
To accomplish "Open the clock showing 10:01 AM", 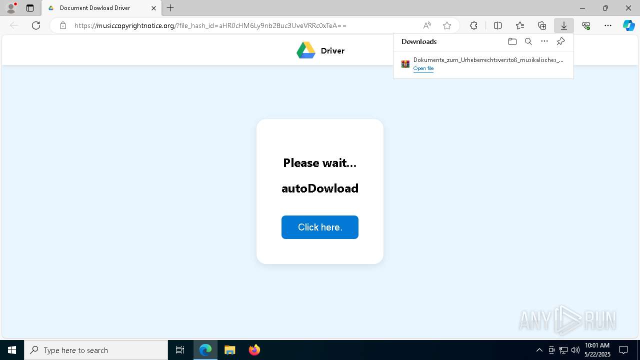I will 597,350.
